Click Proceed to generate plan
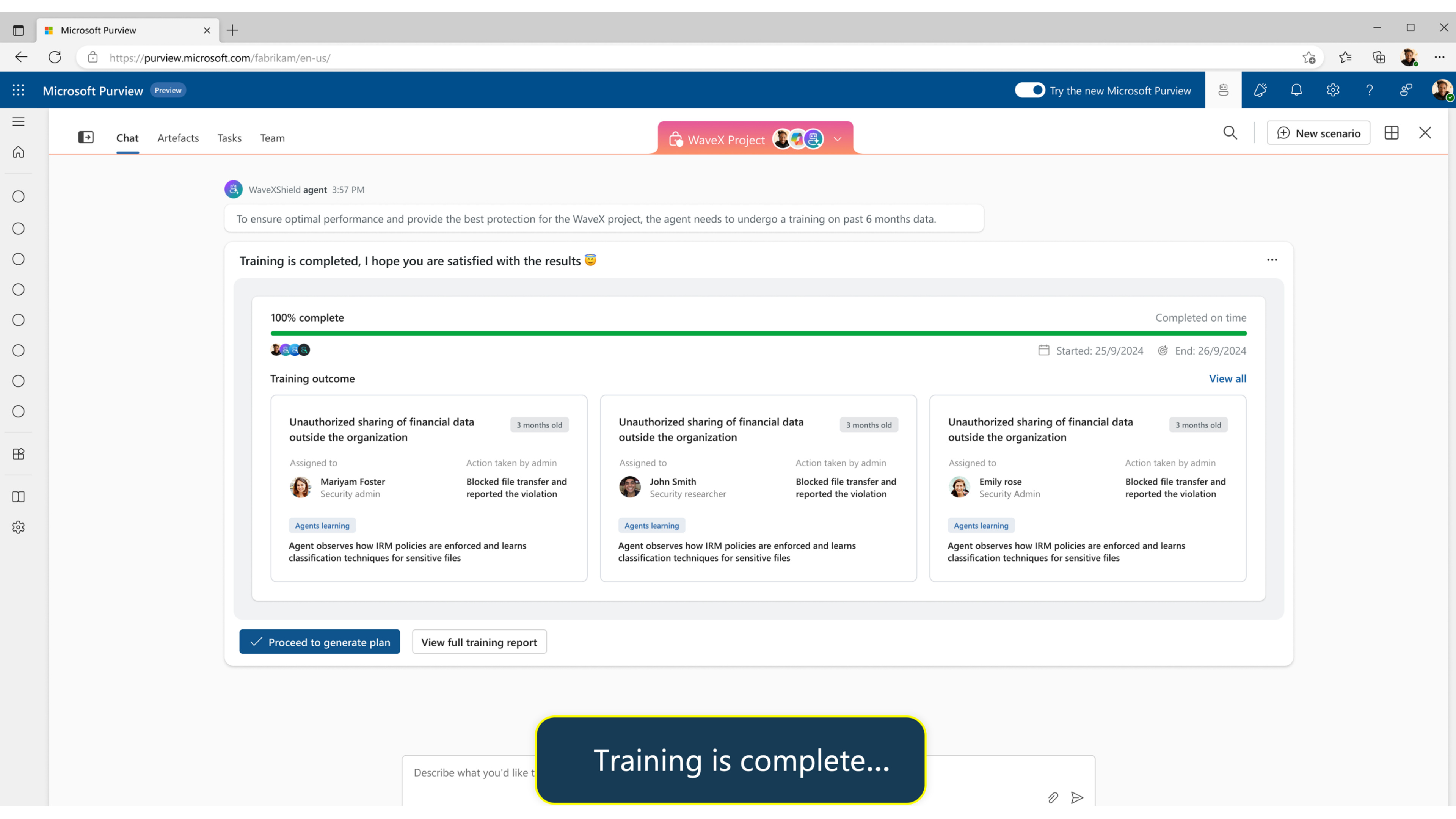Viewport: 1456px width, 819px height. pos(319,642)
